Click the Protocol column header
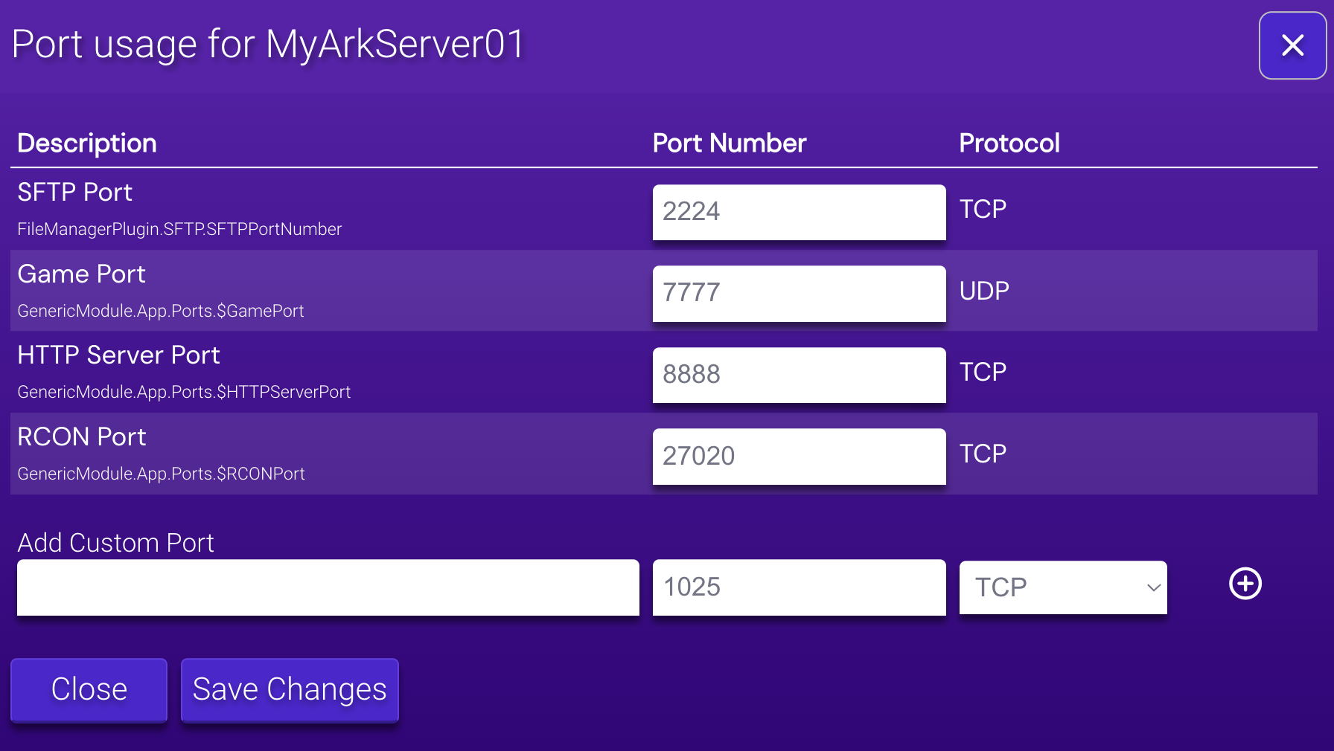Image resolution: width=1334 pixels, height=751 pixels. click(x=1009, y=143)
